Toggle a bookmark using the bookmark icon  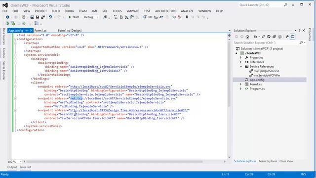[x=187, y=17]
